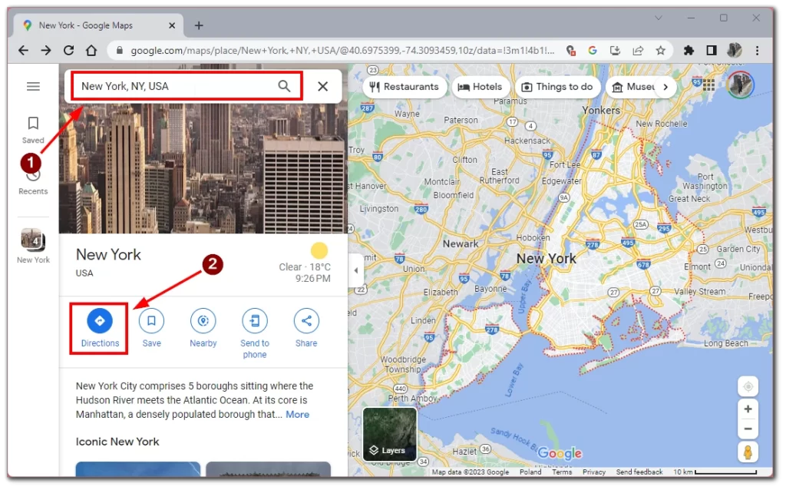The height and width of the screenshot is (490, 786).
Task: Toggle the 10 km map scale
Action: [715, 472]
